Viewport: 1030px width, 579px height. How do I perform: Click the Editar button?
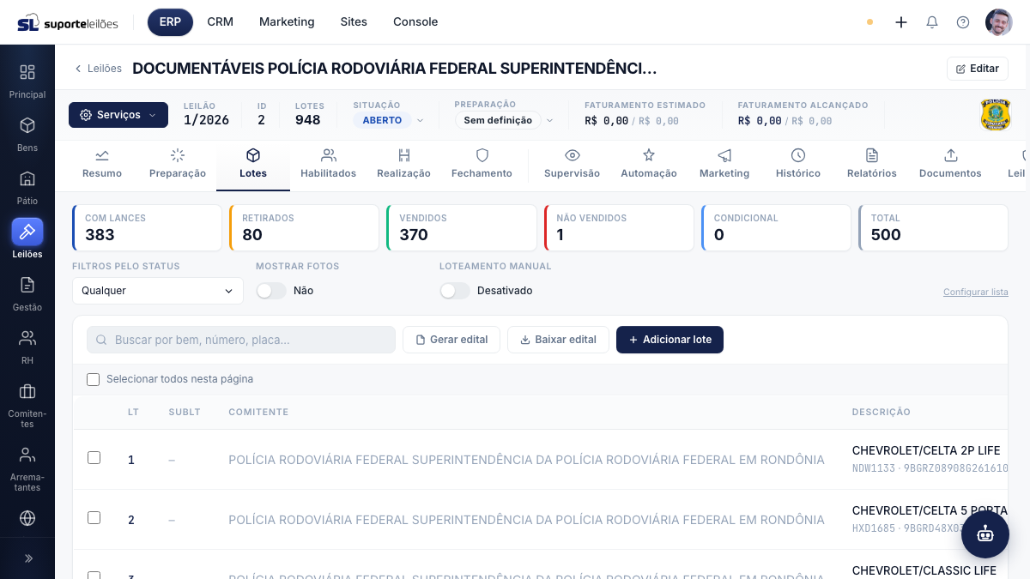click(978, 69)
